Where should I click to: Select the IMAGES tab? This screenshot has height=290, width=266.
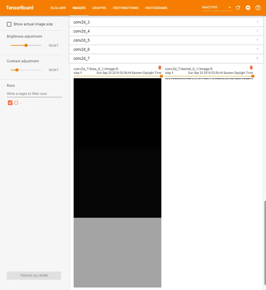click(x=79, y=8)
